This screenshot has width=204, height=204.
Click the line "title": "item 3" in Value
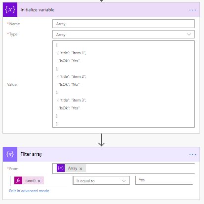(72, 100)
